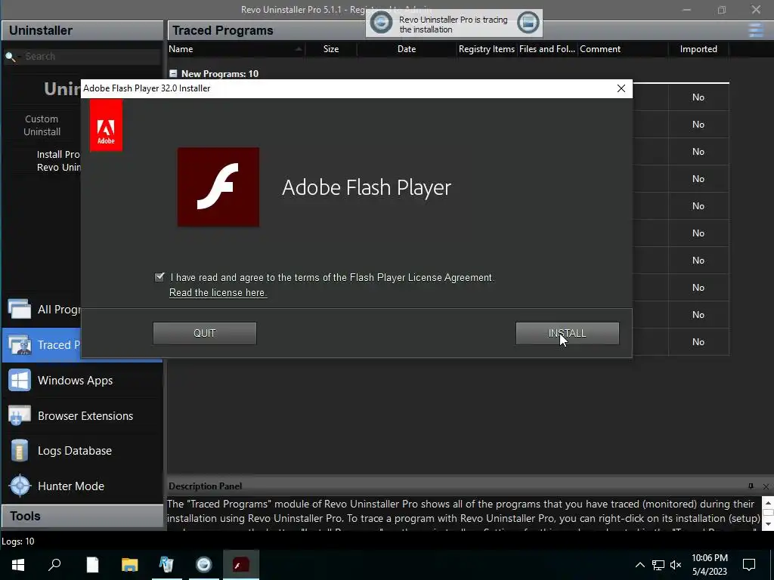Viewport: 774px width, 580px height.
Task: Activate Hunter Mode
Action: coord(82,486)
